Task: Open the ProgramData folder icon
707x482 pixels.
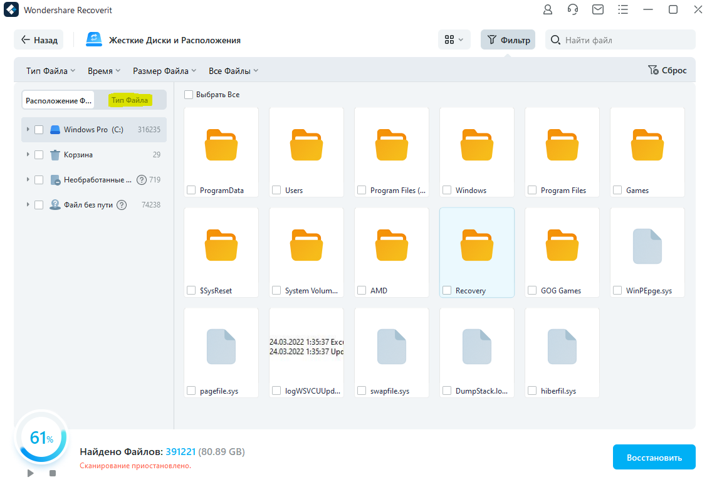Action: tap(221, 145)
